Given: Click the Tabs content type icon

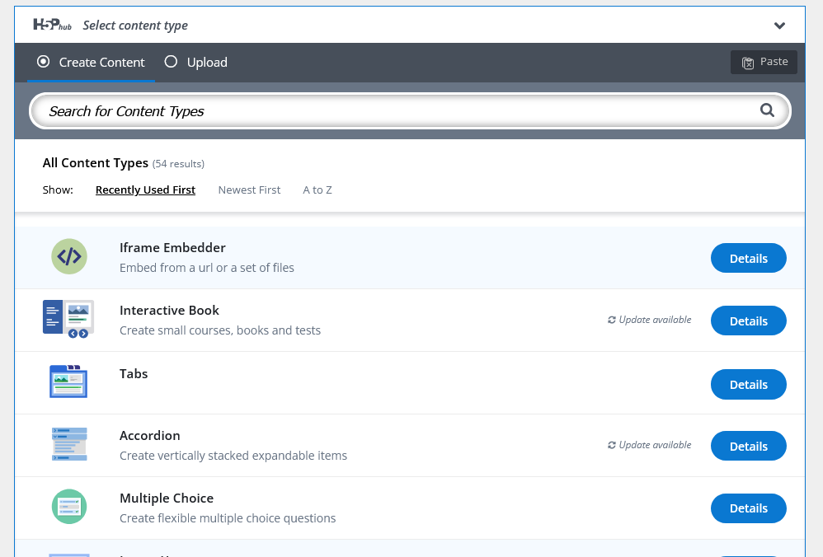Looking at the screenshot, I should tap(68, 381).
